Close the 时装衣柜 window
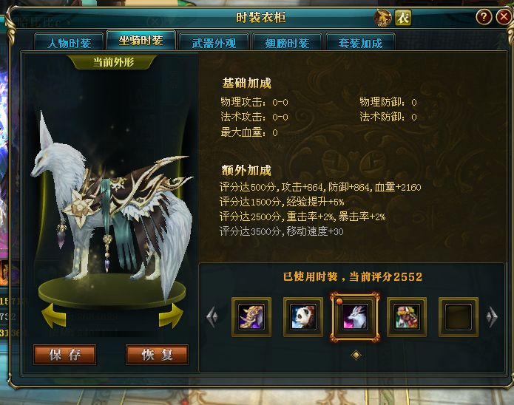Viewport: 514px width, 405px height. click(x=504, y=16)
